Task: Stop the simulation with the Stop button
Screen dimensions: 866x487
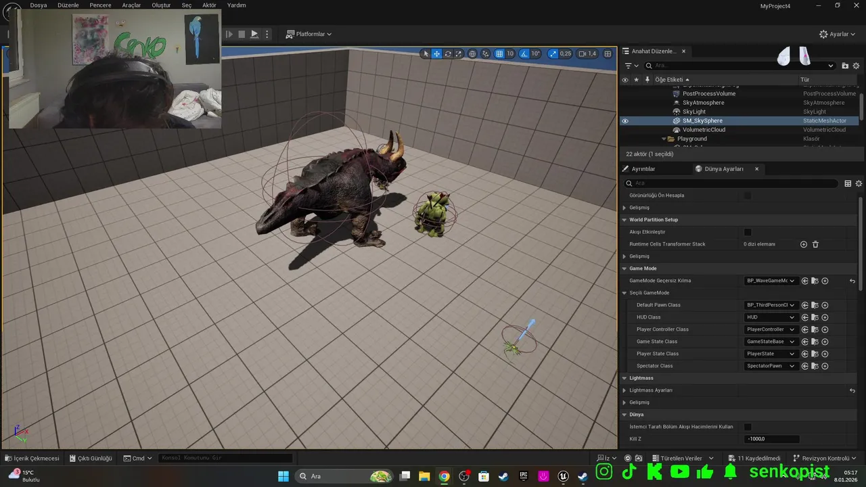Action: [x=242, y=34]
